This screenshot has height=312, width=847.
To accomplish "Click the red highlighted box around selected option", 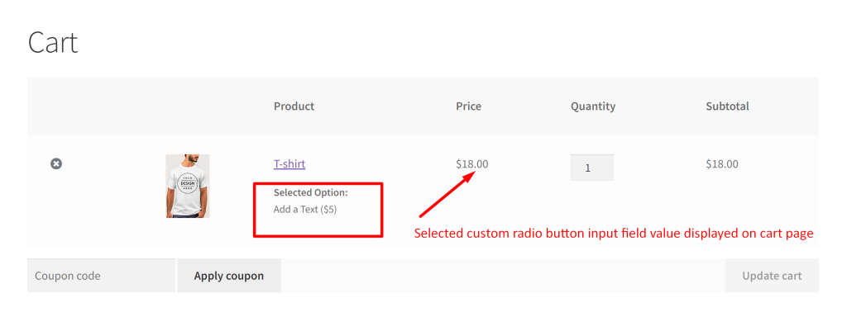I will (318, 210).
